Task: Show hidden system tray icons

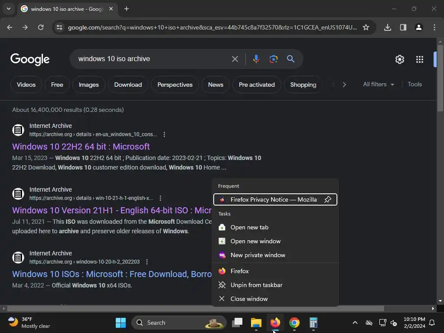Action: [355, 323]
